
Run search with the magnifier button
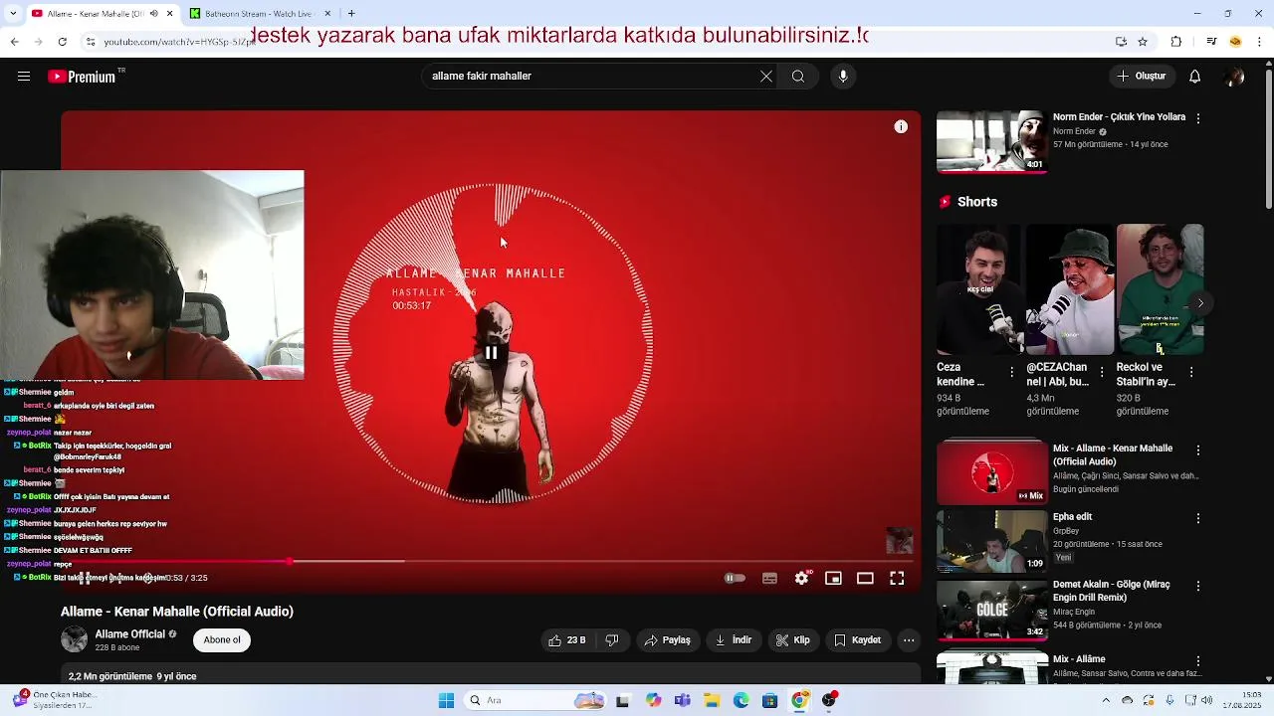798,77
